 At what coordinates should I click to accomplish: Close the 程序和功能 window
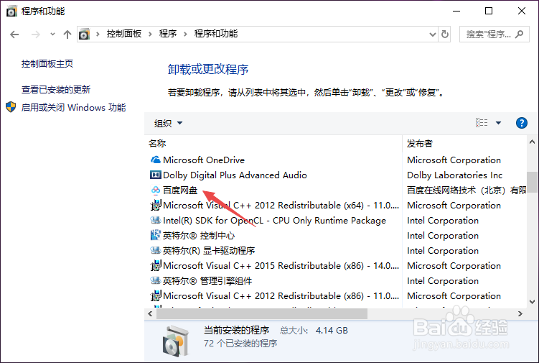521,11
